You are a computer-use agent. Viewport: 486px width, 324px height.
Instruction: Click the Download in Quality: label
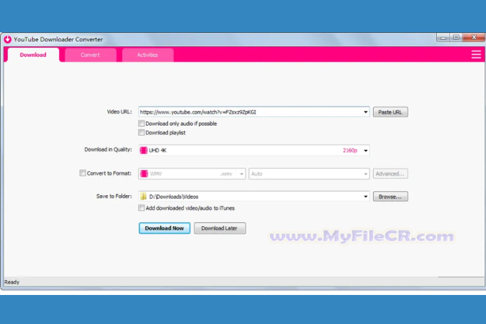click(x=108, y=149)
